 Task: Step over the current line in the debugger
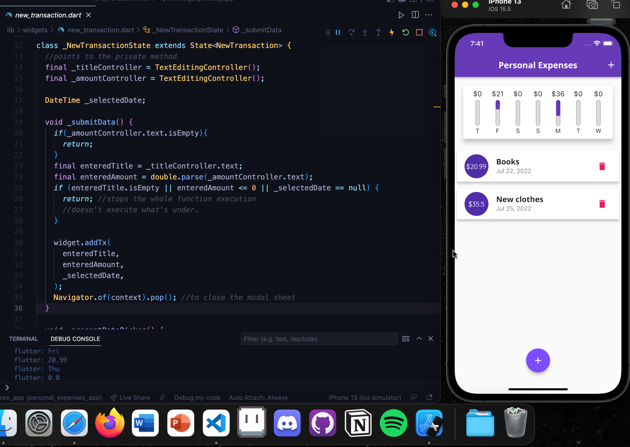pos(351,33)
